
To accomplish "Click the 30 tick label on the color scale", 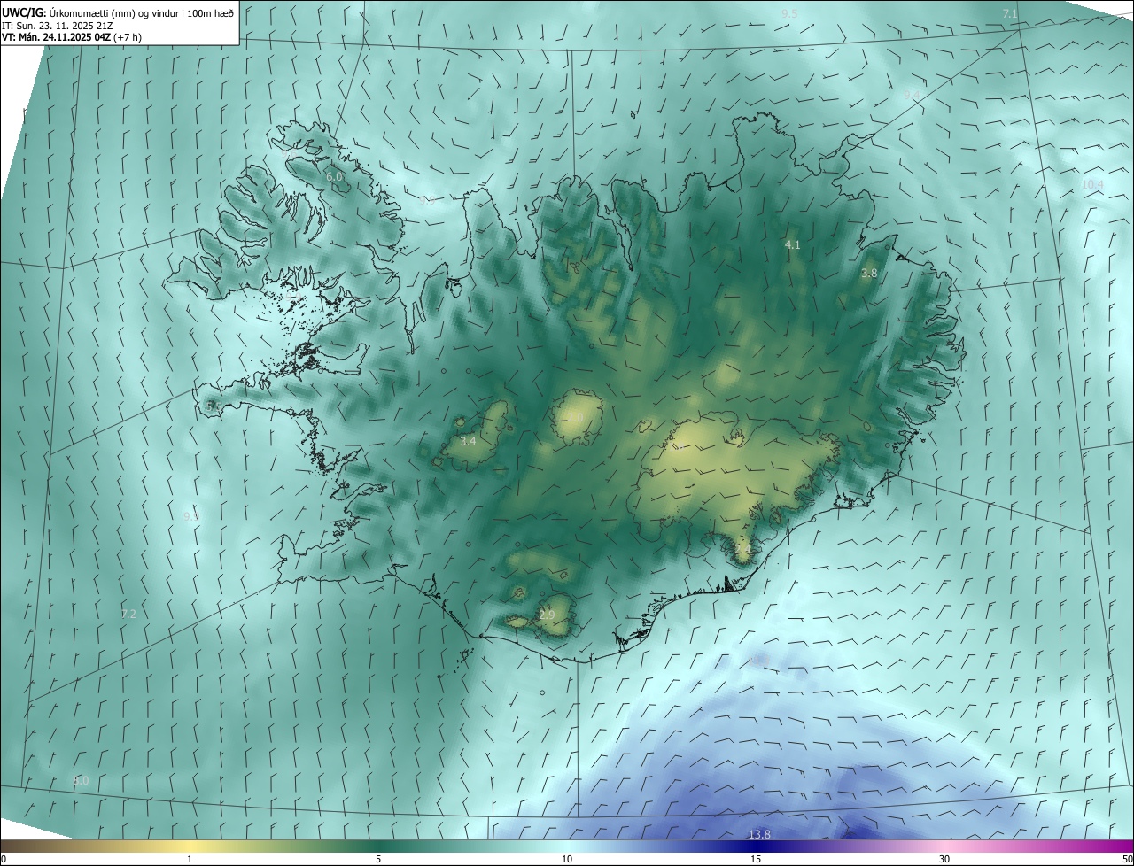I will 944,860.
